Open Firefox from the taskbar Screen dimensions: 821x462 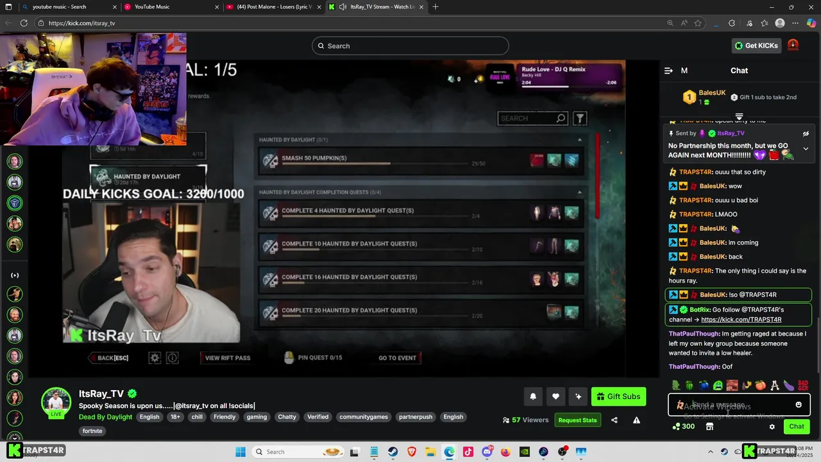[505, 452]
